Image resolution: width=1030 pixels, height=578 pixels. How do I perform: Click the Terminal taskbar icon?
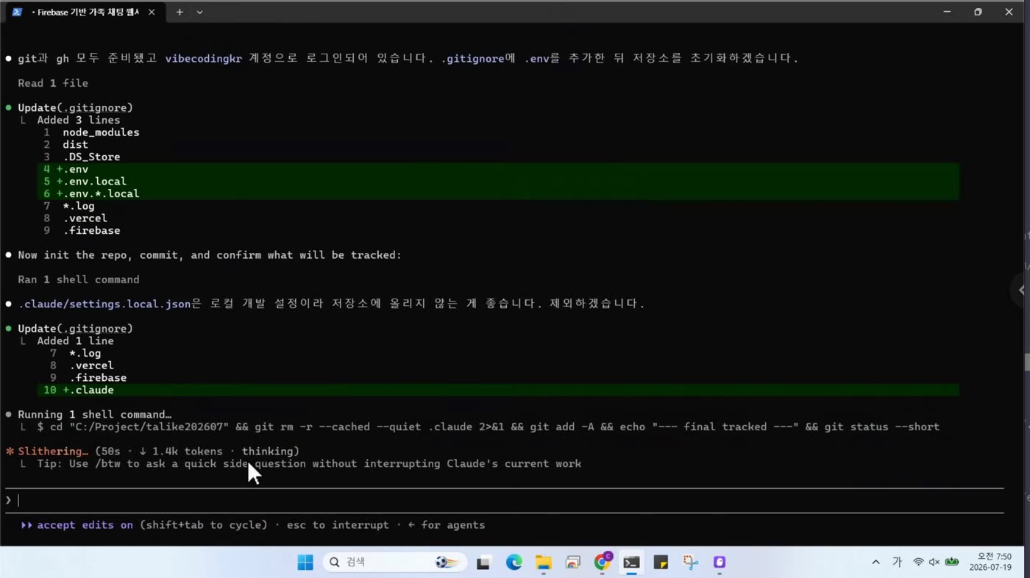click(631, 563)
